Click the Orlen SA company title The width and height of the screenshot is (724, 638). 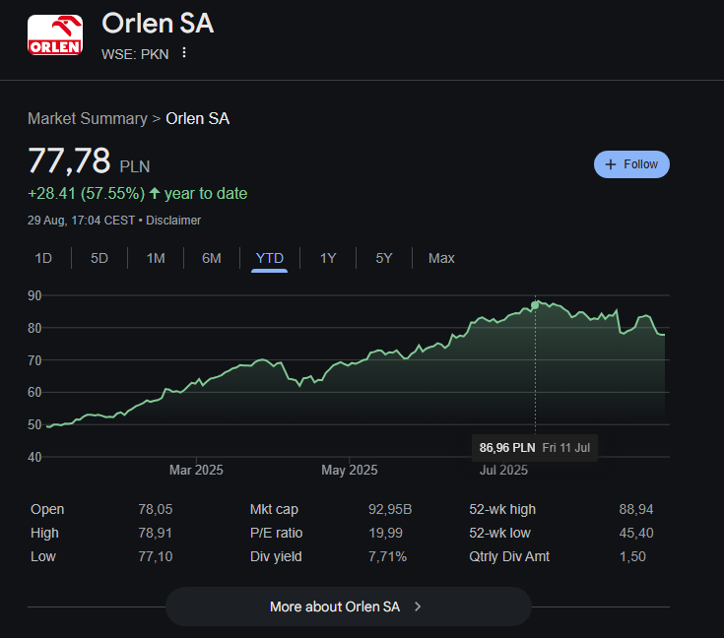point(158,23)
